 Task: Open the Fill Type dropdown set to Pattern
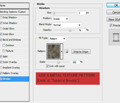coord(58,39)
